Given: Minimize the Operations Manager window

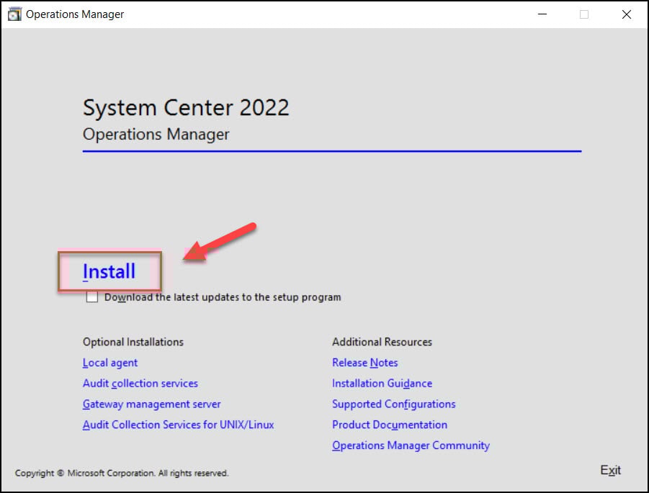Looking at the screenshot, I should coord(542,14).
